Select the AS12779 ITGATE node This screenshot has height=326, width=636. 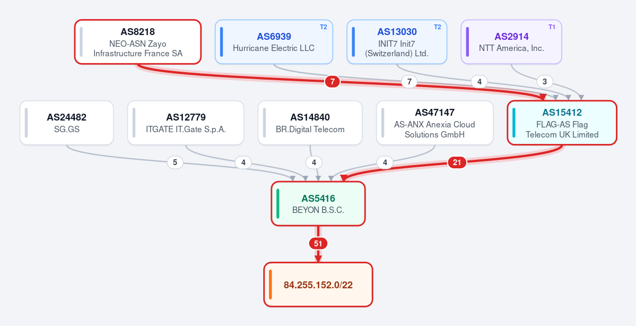186,123
